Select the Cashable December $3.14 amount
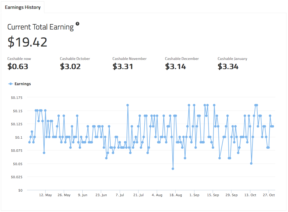 point(175,67)
